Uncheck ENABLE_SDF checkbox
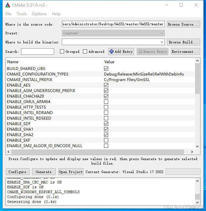The width and height of the screenshot is (206, 211). click(106, 124)
